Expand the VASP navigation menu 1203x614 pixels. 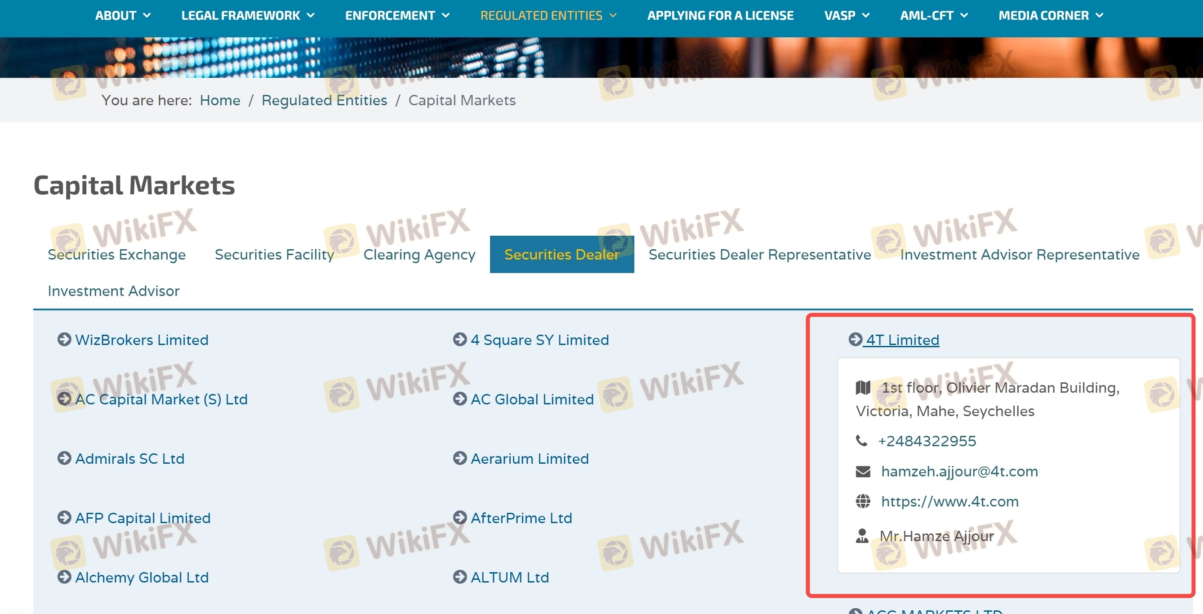pos(846,15)
